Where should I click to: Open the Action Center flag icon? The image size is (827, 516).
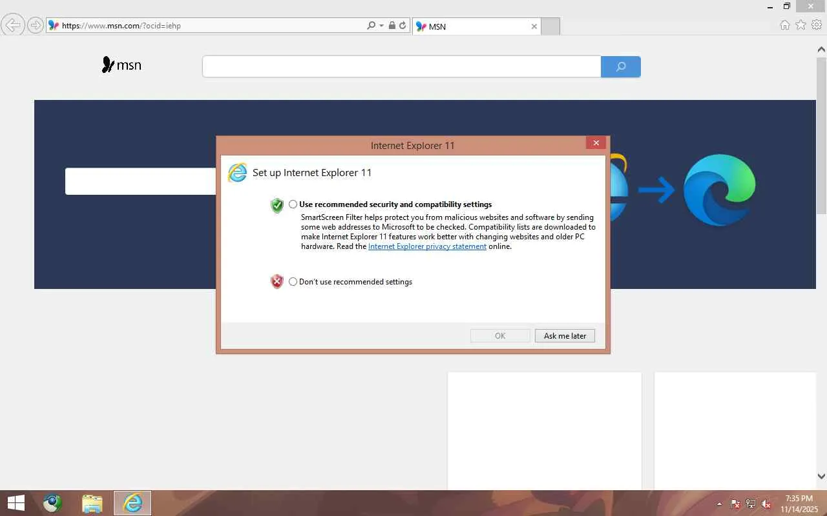(735, 504)
